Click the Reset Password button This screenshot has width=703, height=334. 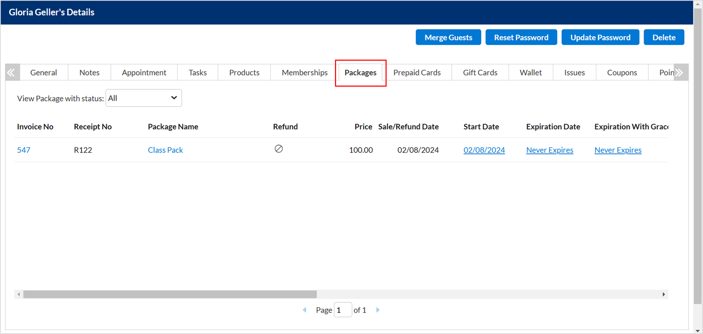[521, 37]
